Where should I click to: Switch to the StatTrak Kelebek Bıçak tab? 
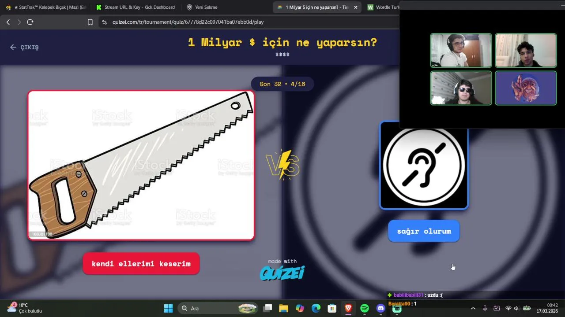click(x=46, y=7)
